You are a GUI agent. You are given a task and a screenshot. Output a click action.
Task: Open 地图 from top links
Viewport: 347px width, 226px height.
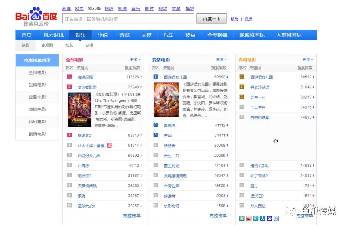click(176, 9)
